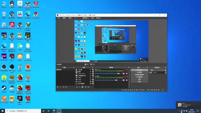Viewport: 201px width, 113px height.
Task: Open source properties via the Sources gear icon
Action: (x=82, y=87)
